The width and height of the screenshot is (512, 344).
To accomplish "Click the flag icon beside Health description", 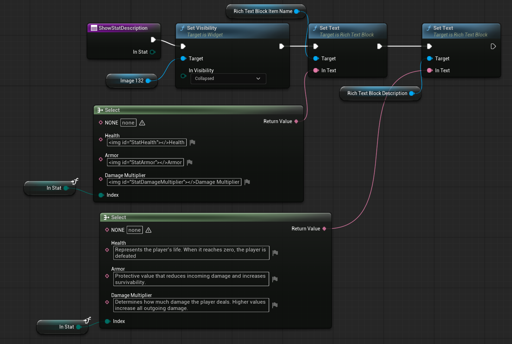I will pos(275,253).
